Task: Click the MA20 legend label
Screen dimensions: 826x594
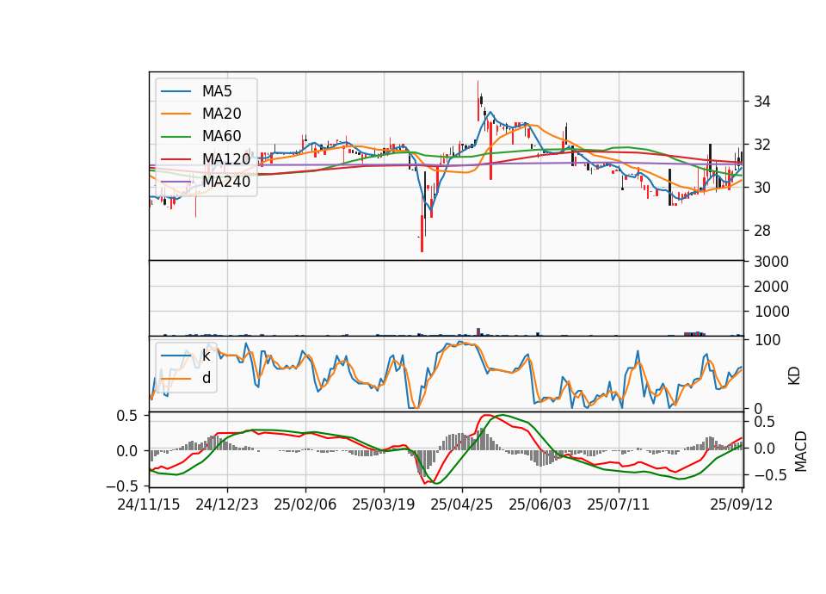Action: [221, 114]
